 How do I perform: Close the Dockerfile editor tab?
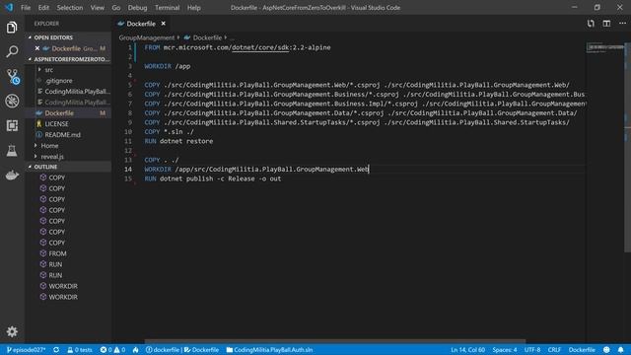[163, 24]
